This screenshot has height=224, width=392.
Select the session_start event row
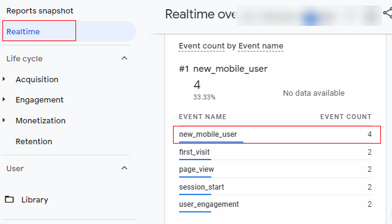point(275,187)
